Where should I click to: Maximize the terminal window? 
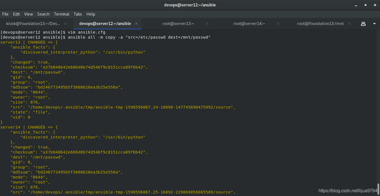pos(366,5)
